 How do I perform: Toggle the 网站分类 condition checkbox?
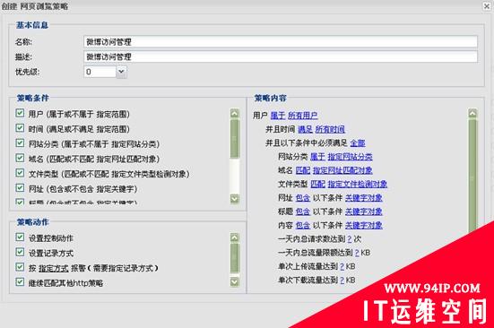click(20, 143)
